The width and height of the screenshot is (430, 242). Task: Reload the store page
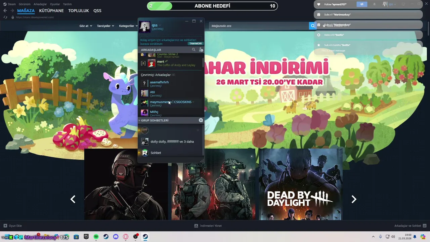(x=5, y=17)
